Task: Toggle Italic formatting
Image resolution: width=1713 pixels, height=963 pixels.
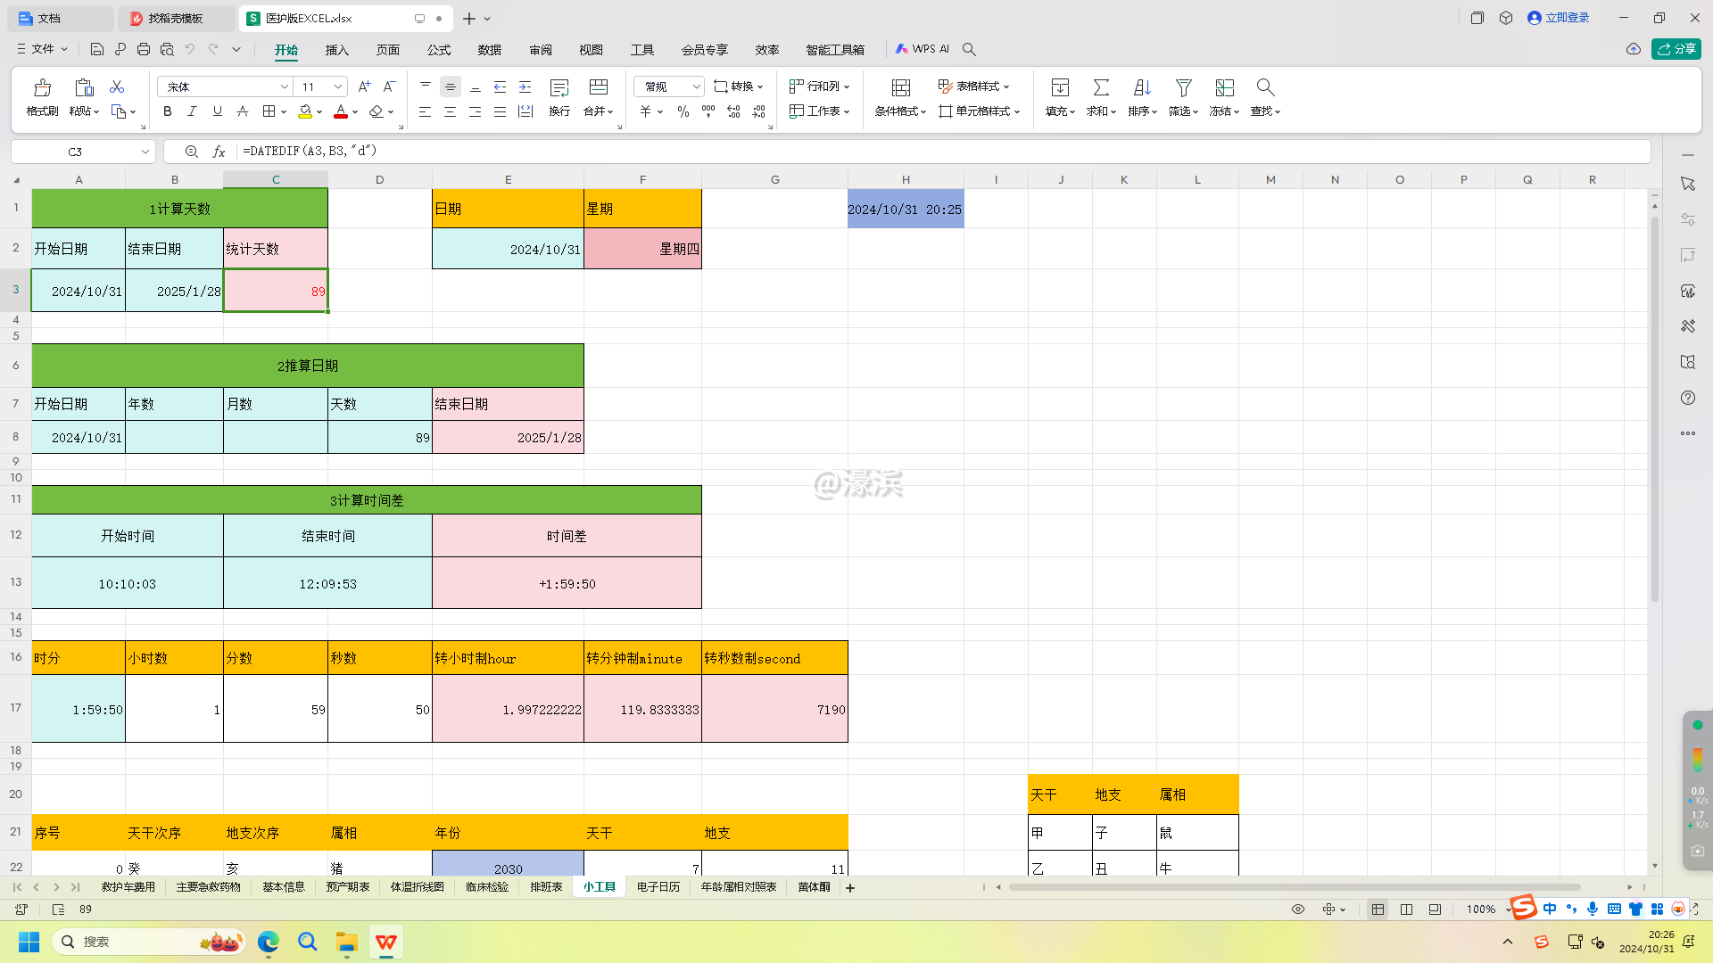Action: pyautogui.click(x=192, y=111)
